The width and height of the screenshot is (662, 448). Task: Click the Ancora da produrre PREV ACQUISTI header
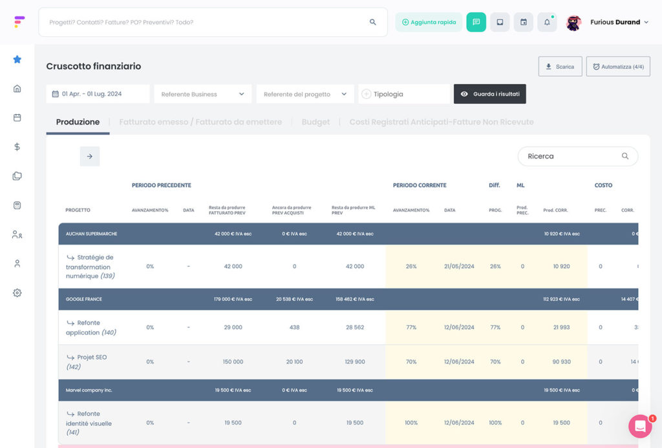292,210
